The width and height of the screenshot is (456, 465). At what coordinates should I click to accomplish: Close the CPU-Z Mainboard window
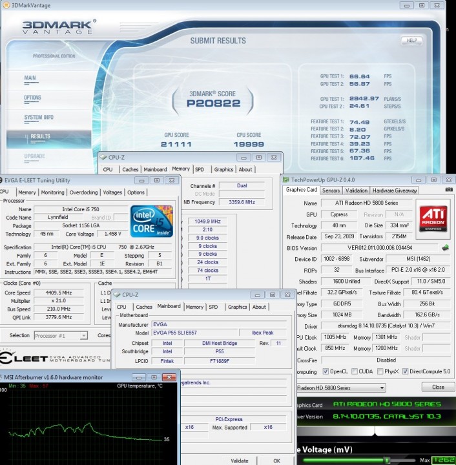tap(287, 294)
